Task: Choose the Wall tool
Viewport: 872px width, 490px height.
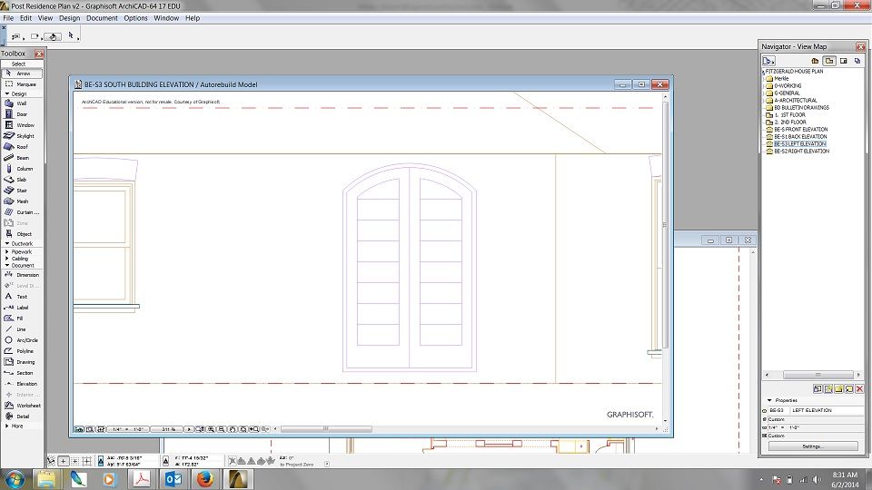Action: (x=22, y=103)
